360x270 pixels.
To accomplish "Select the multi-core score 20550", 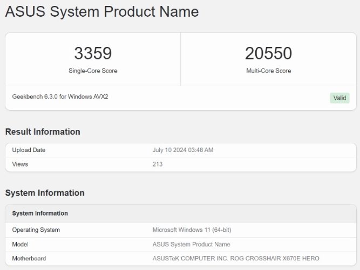I will pyautogui.click(x=268, y=53).
